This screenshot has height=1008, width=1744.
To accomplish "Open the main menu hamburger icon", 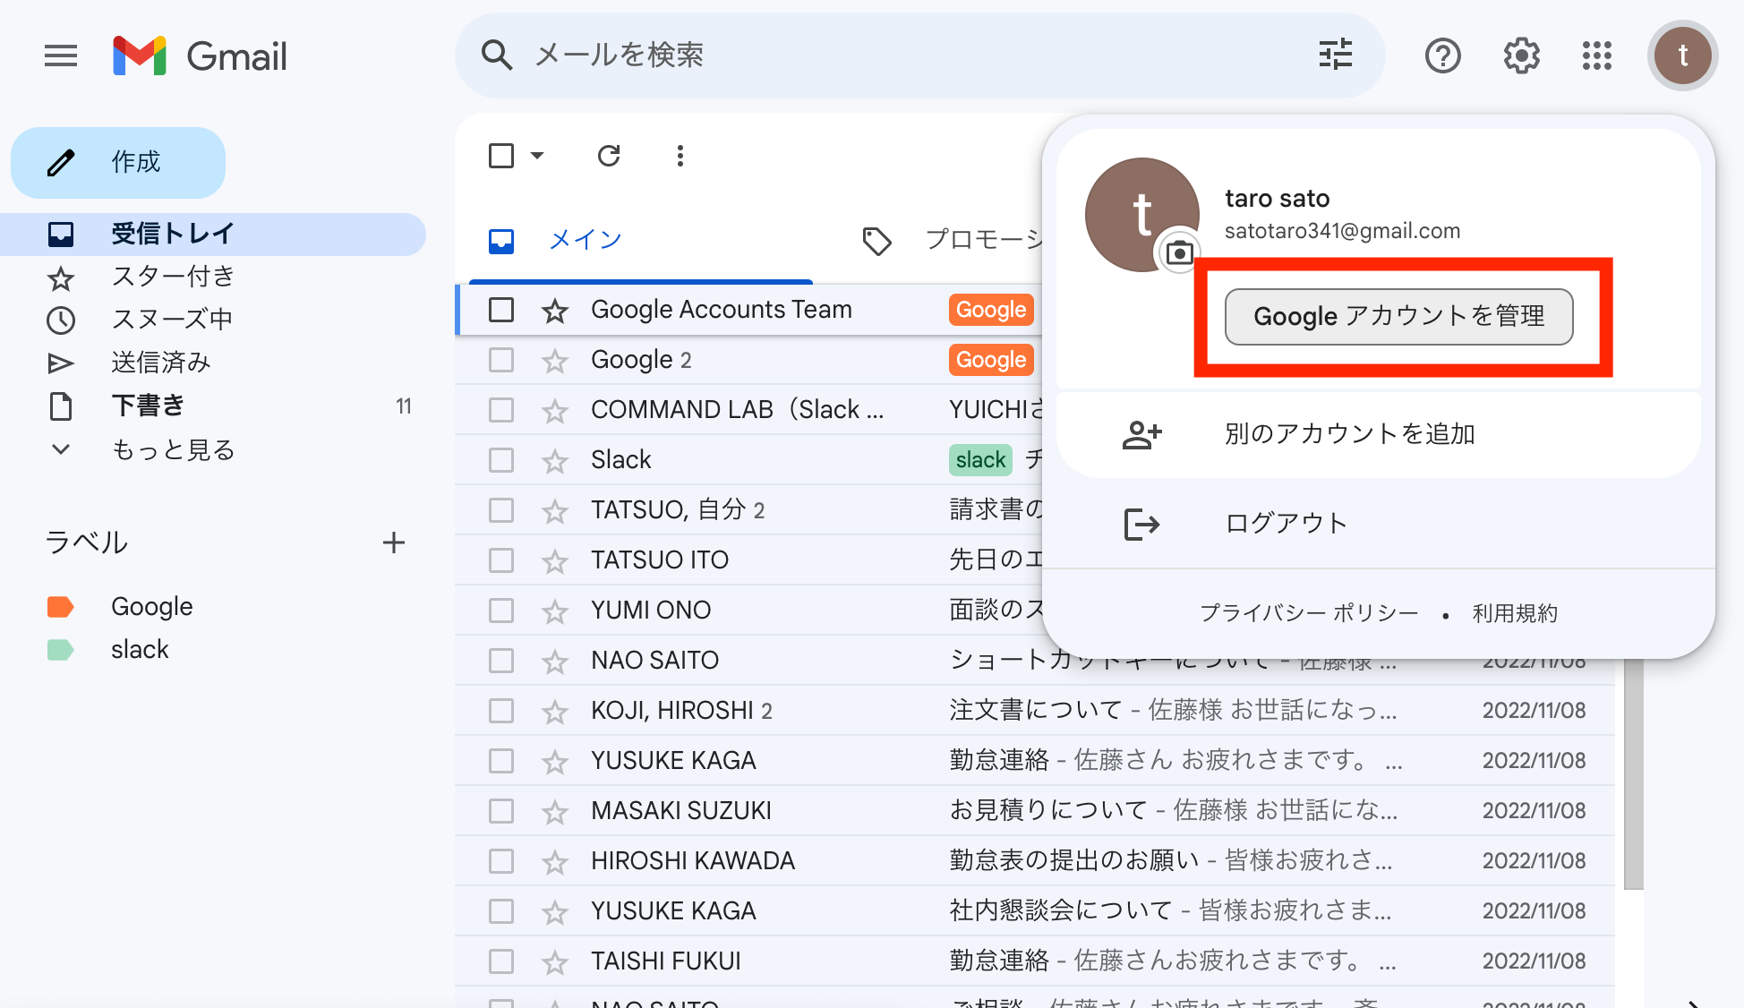I will point(61,56).
